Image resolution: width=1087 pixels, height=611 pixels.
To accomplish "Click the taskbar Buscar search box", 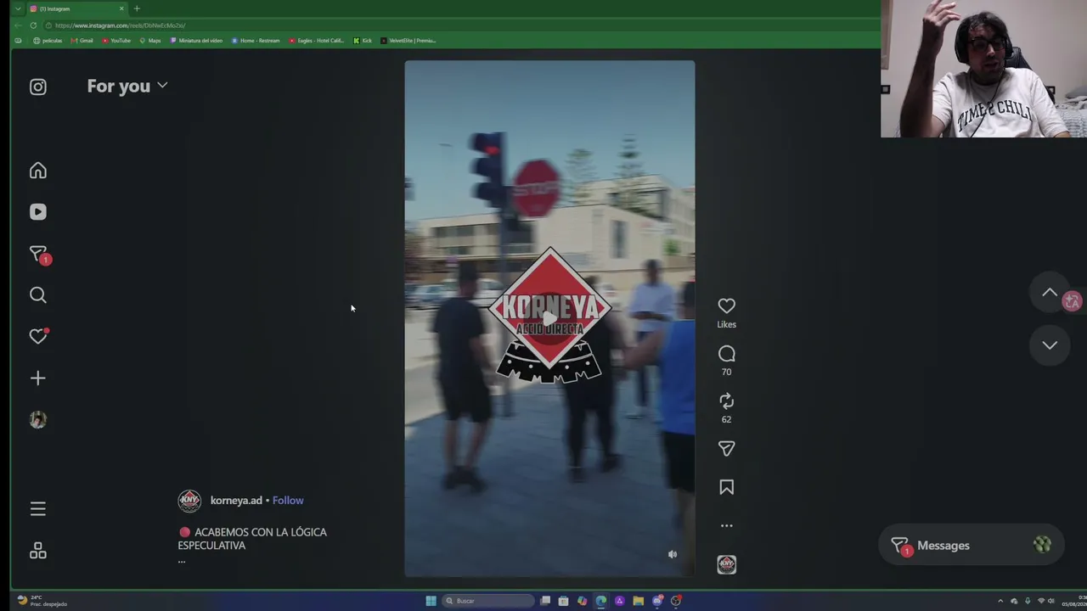I will click(487, 601).
